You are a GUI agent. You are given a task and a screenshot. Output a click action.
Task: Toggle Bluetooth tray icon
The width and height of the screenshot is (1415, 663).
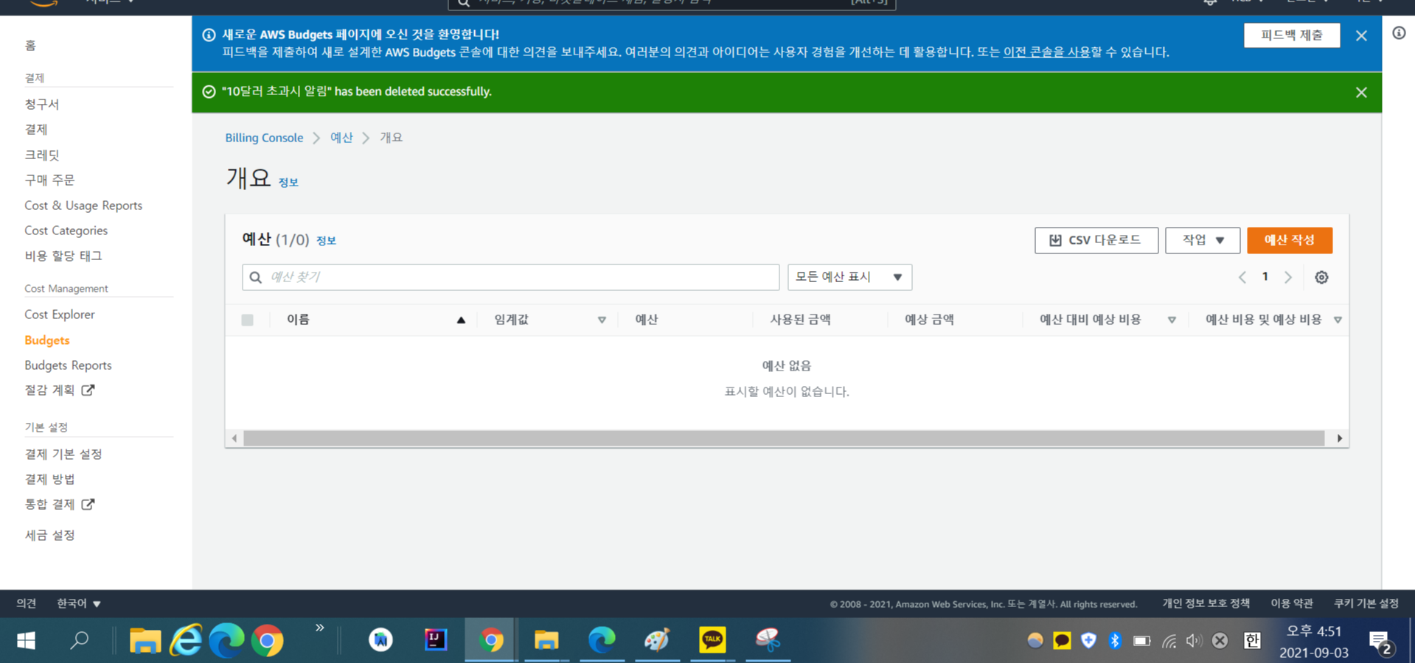click(1115, 641)
